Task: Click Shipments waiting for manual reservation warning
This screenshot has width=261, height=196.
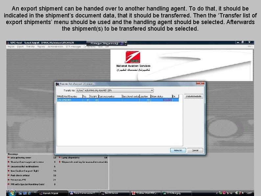Action: point(84,162)
